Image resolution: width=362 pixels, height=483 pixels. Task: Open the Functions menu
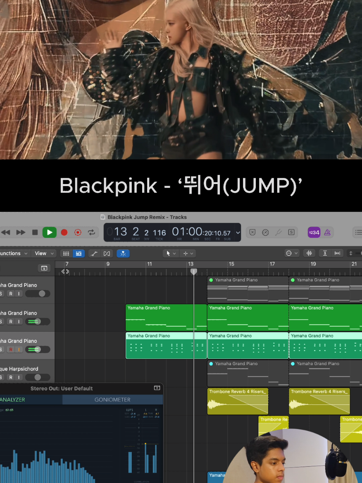[x=14, y=253]
